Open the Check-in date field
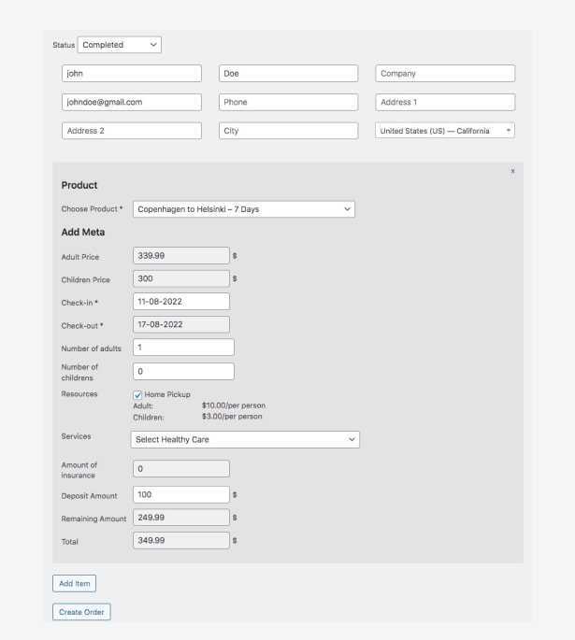The width and height of the screenshot is (575, 640). coord(181,302)
